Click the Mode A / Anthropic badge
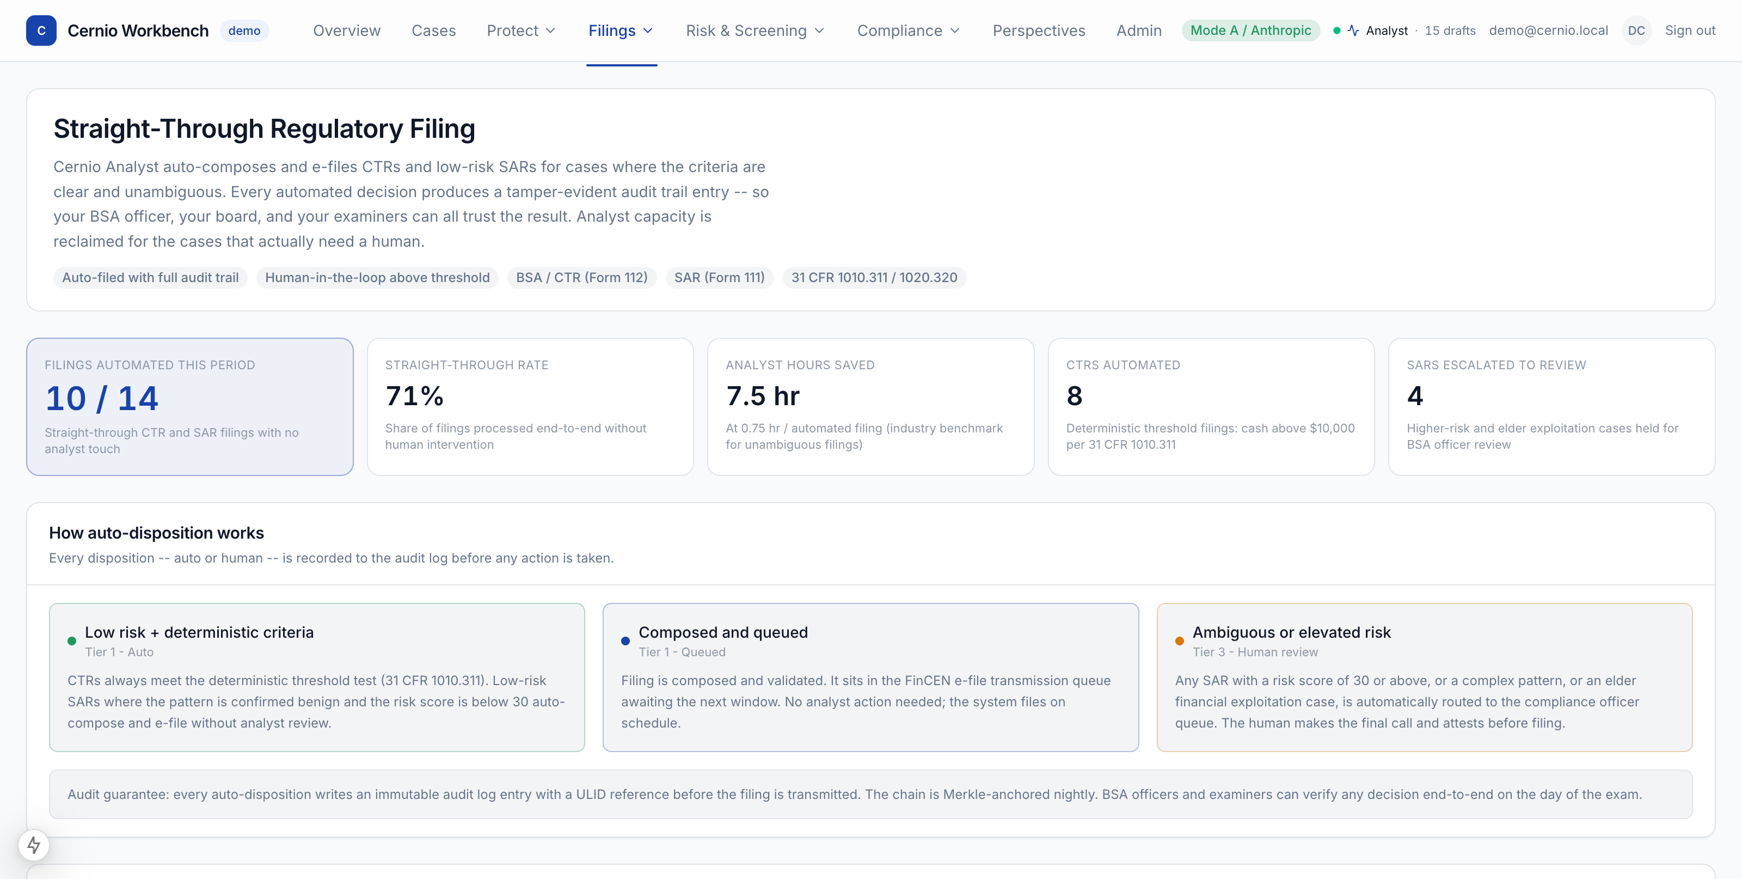This screenshot has width=1742, height=879. point(1250,30)
